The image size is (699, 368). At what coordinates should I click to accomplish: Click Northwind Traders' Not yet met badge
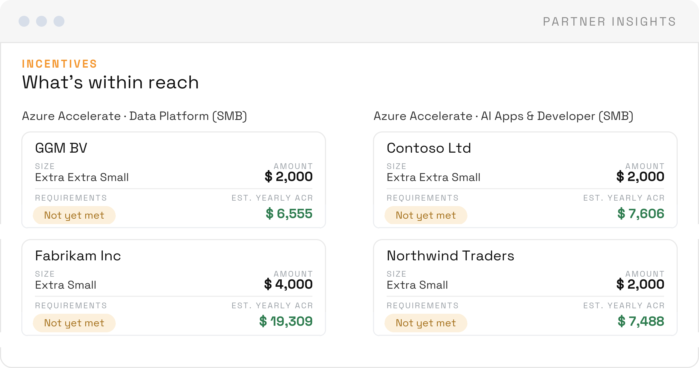tap(426, 323)
